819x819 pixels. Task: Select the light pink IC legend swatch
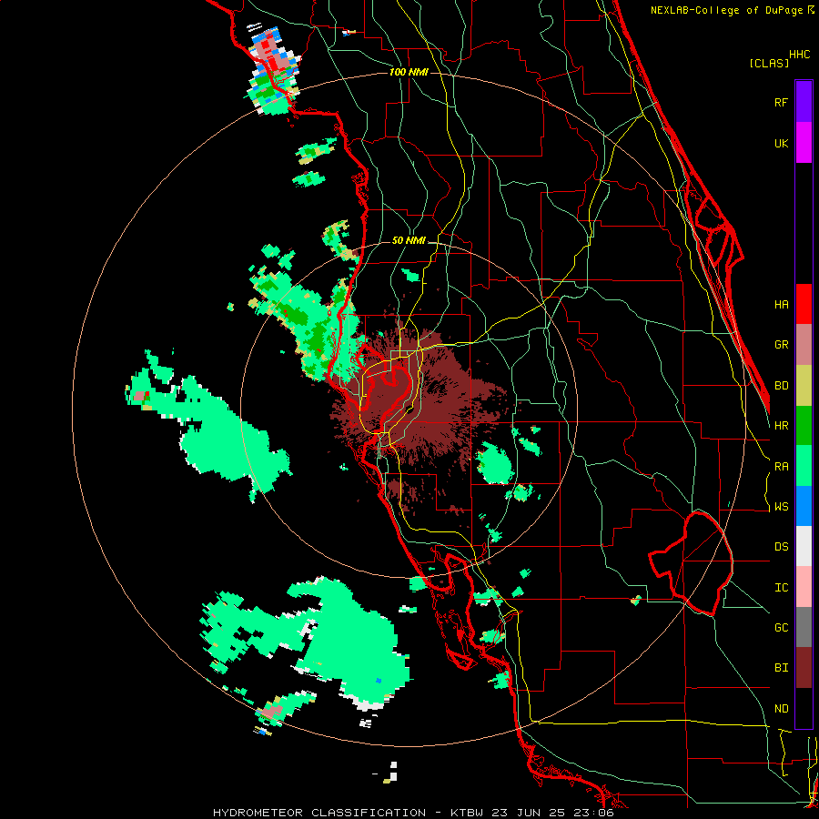click(804, 587)
